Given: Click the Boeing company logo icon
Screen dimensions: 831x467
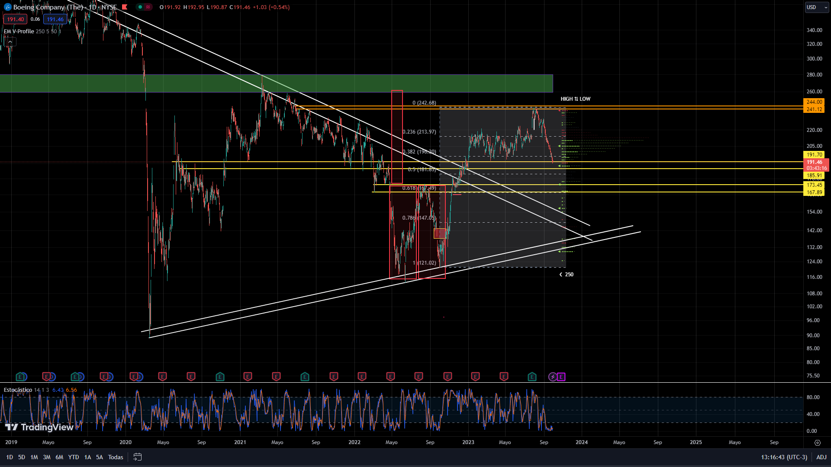Looking at the screenshot, I should click(x=7, y=7).
